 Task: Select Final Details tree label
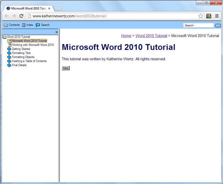(19, 65)
